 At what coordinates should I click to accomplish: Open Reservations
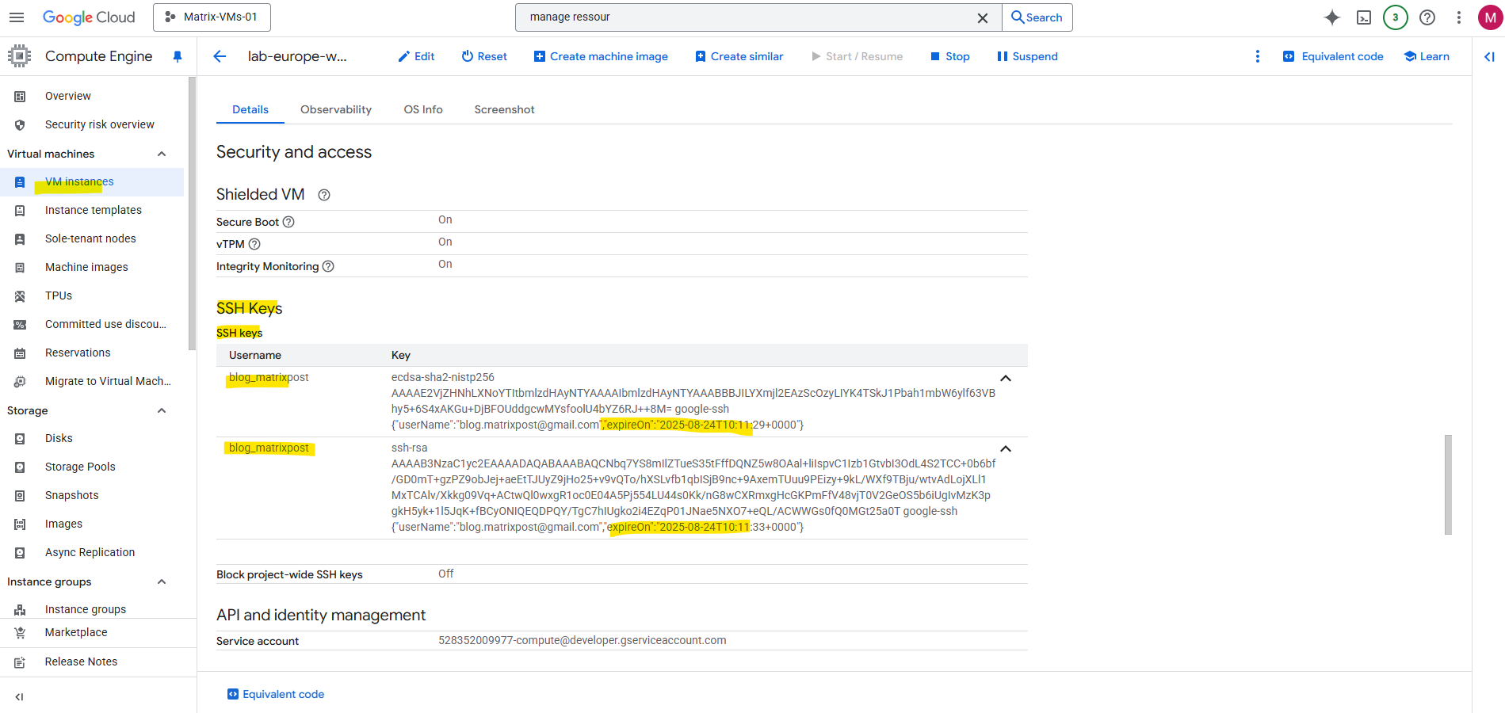coord(92,353)
